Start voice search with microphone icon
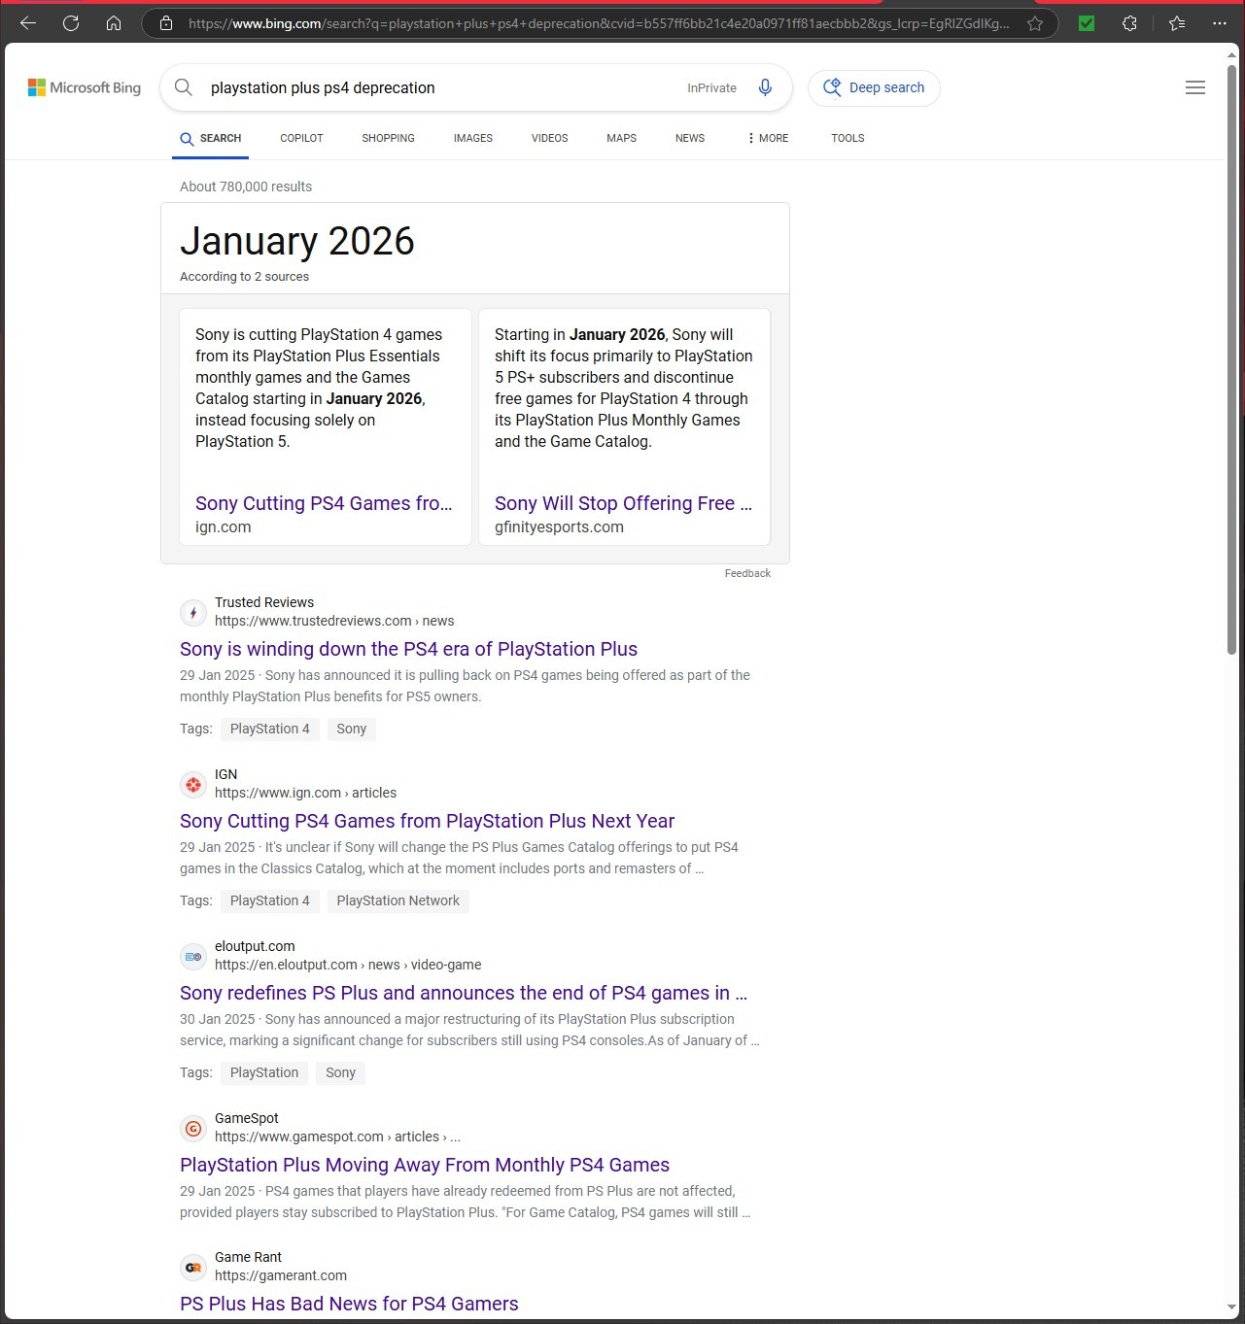 click(765, 87)
